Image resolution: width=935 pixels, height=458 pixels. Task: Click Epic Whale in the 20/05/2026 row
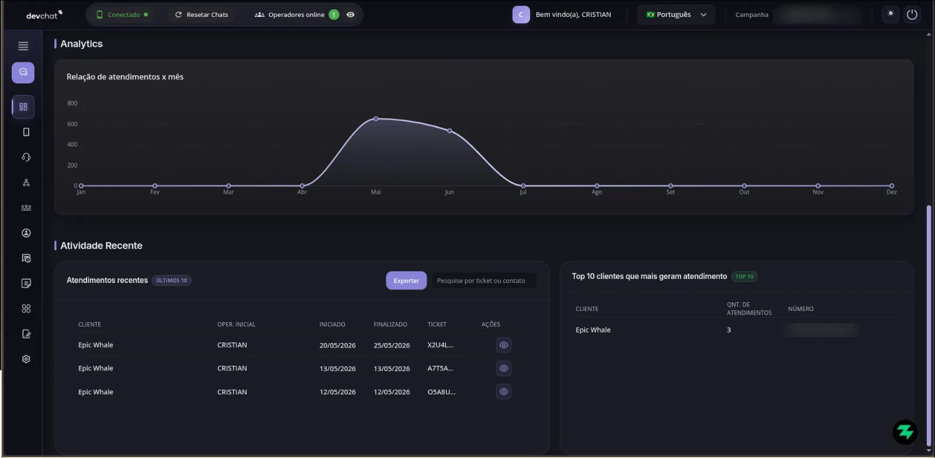pos(96,345)
